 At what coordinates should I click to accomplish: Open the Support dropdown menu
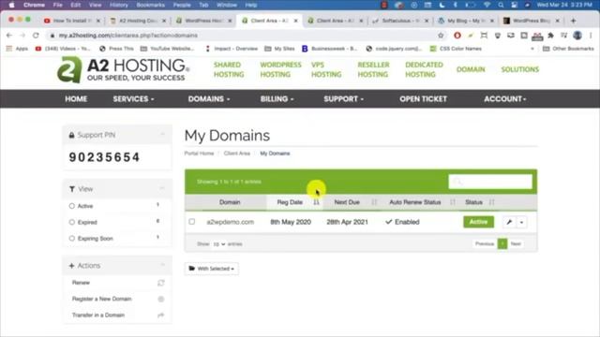click(344, 99)
